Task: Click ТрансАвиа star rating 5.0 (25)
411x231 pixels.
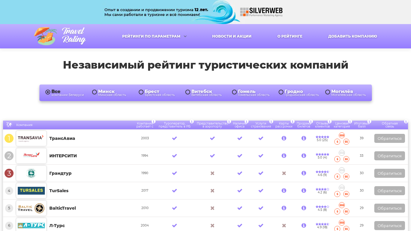Action: (x=322, y=138)
